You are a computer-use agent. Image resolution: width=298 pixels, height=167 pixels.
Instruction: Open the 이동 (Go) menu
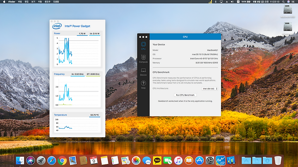40,2
